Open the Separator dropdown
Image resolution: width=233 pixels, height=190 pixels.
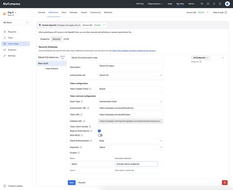coord(130,147)
